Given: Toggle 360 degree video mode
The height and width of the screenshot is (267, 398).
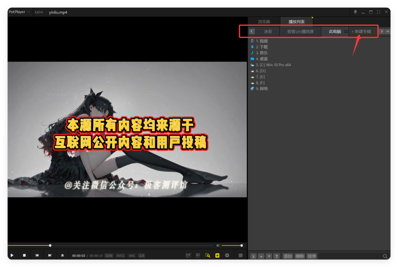Looking at the screenshot, I should (188, 255).
